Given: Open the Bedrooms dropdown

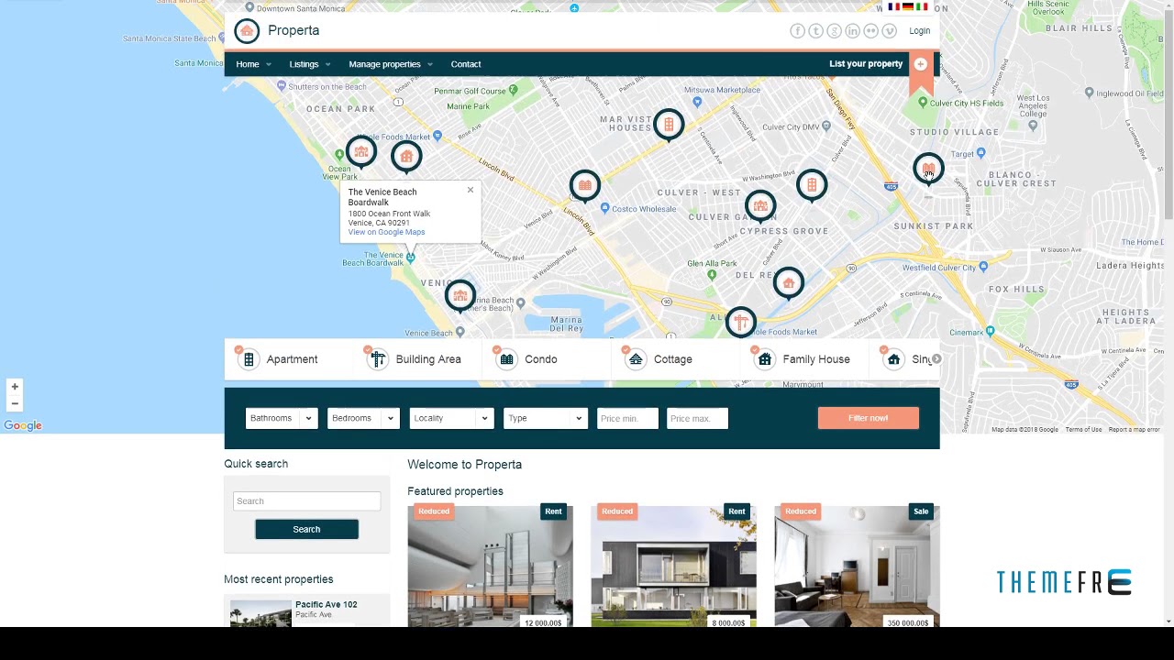Looking at the screenshot, I should [363, 418].
